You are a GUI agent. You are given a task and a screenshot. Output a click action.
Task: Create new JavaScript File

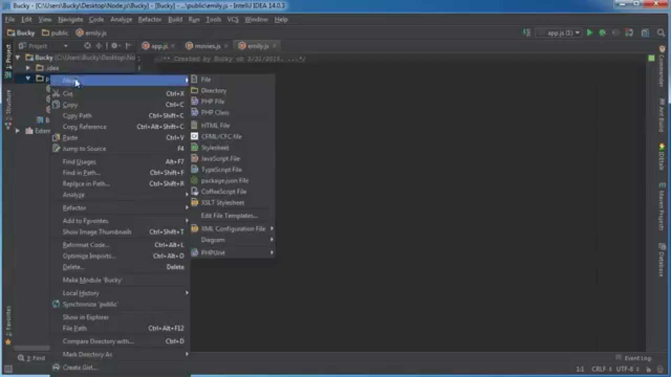tap(232, 159)
